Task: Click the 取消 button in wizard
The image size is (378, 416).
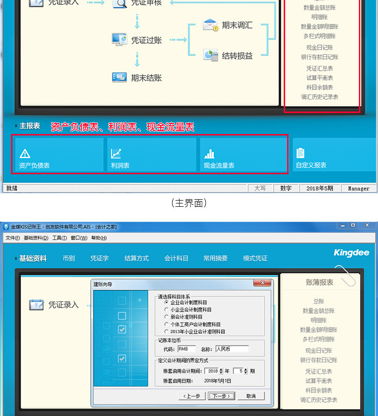Action: coord(251,396)
